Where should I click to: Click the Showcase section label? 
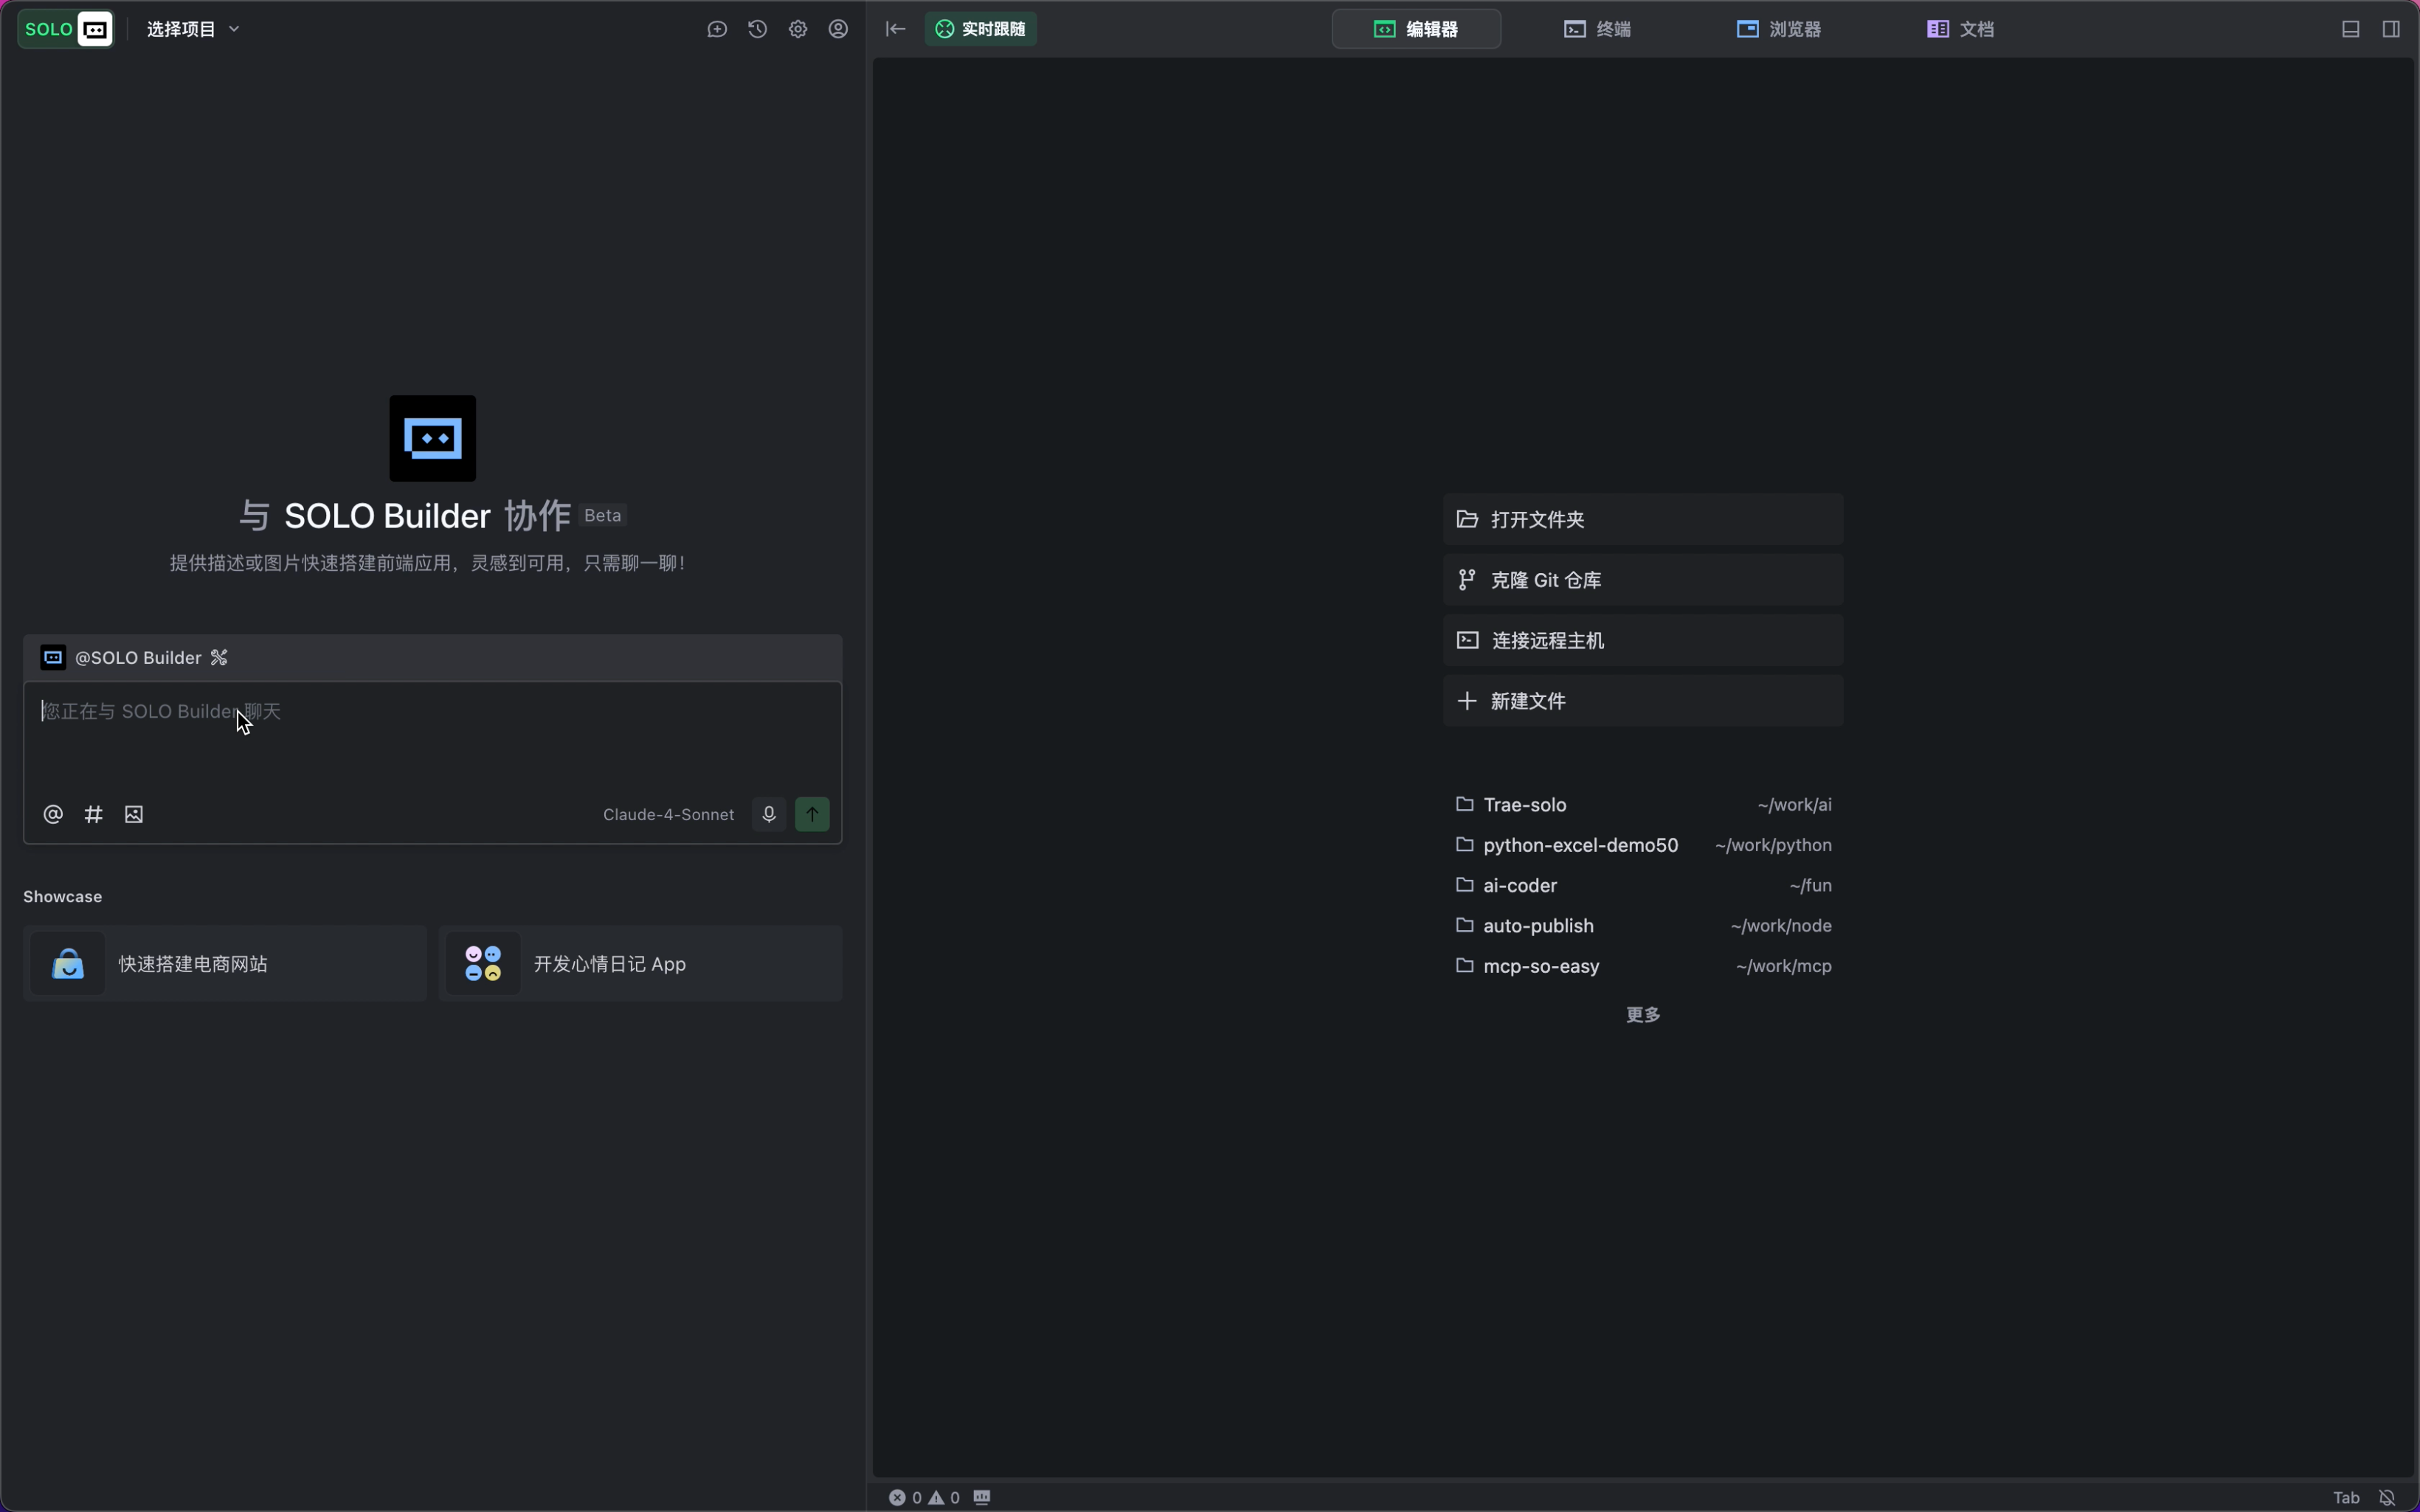click(x=62, y=896)
